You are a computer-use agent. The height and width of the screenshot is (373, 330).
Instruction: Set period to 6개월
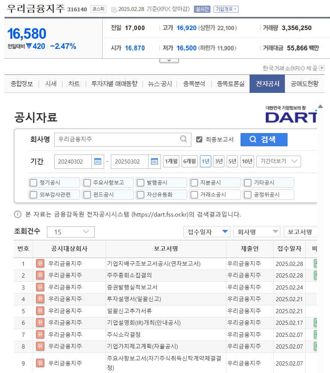pos(189,162)
